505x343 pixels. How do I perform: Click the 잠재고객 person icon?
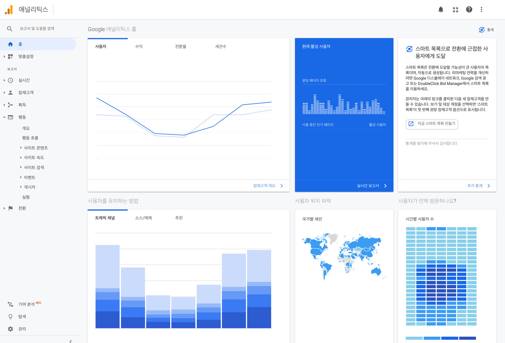(10, 93)
